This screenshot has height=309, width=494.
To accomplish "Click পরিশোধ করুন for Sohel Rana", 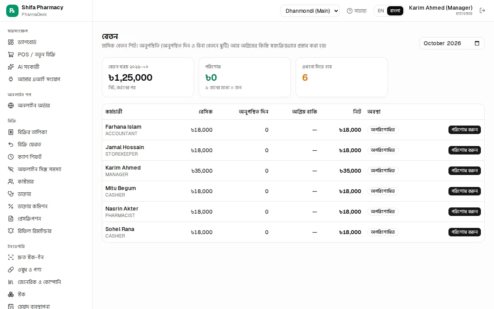I will [x=465, y=232].
